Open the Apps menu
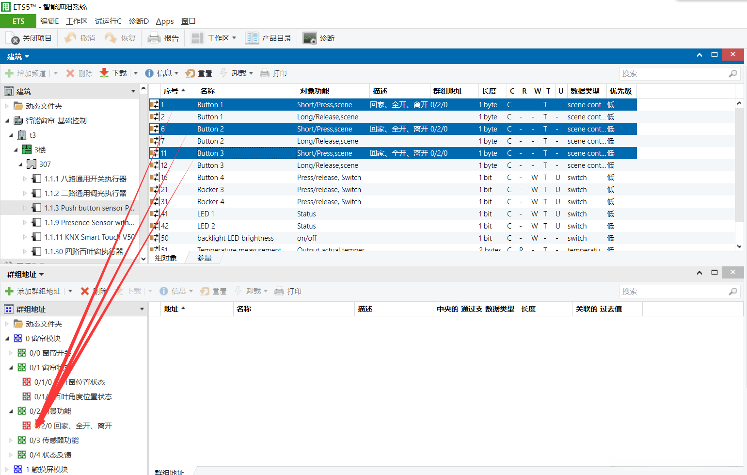747x475 pixels. 165,21
